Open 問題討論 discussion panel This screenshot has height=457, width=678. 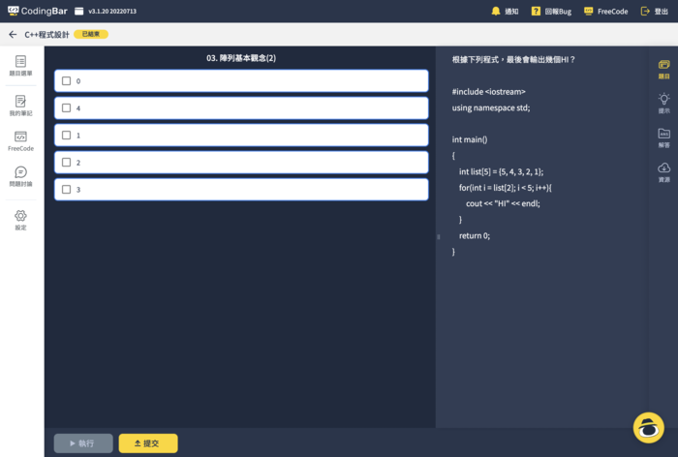[x=20, y=176]
